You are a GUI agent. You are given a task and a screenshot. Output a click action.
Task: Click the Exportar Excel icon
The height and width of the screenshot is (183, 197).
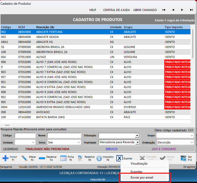119,158
